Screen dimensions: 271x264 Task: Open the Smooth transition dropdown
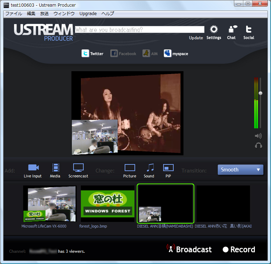(241, 170)
